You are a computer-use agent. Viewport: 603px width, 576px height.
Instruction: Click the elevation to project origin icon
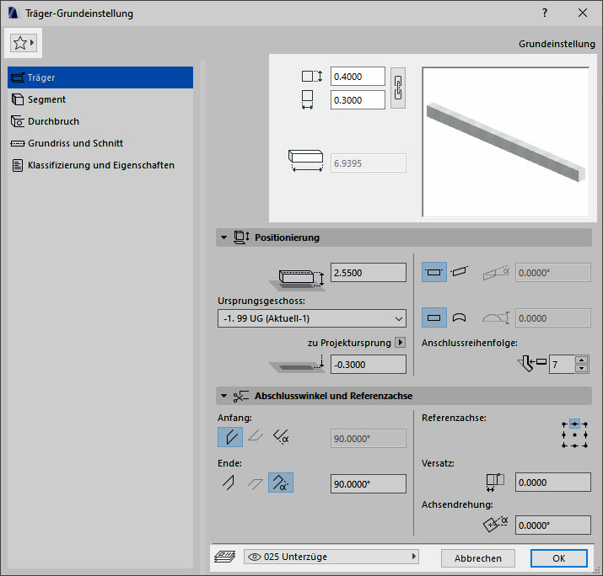(297, 363)
